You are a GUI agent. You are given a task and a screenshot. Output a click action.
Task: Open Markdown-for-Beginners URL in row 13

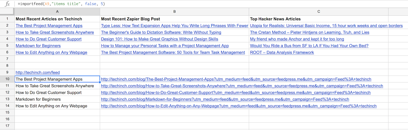pos(225,99)
